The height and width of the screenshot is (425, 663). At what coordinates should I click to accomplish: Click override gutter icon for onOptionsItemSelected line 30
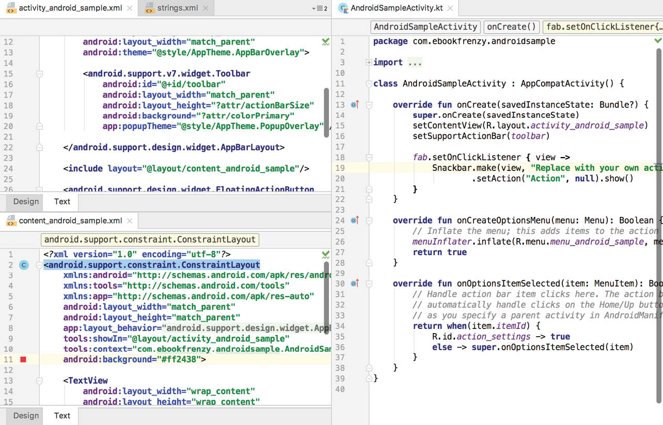pyautogui.click(x=354, y=284)
